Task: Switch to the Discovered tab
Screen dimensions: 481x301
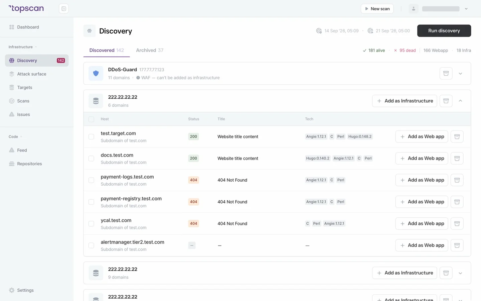Action: (x=107, y=50)
